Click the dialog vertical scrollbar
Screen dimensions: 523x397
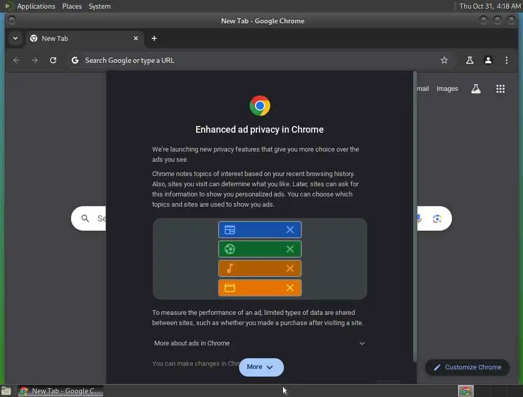(415, 217)
